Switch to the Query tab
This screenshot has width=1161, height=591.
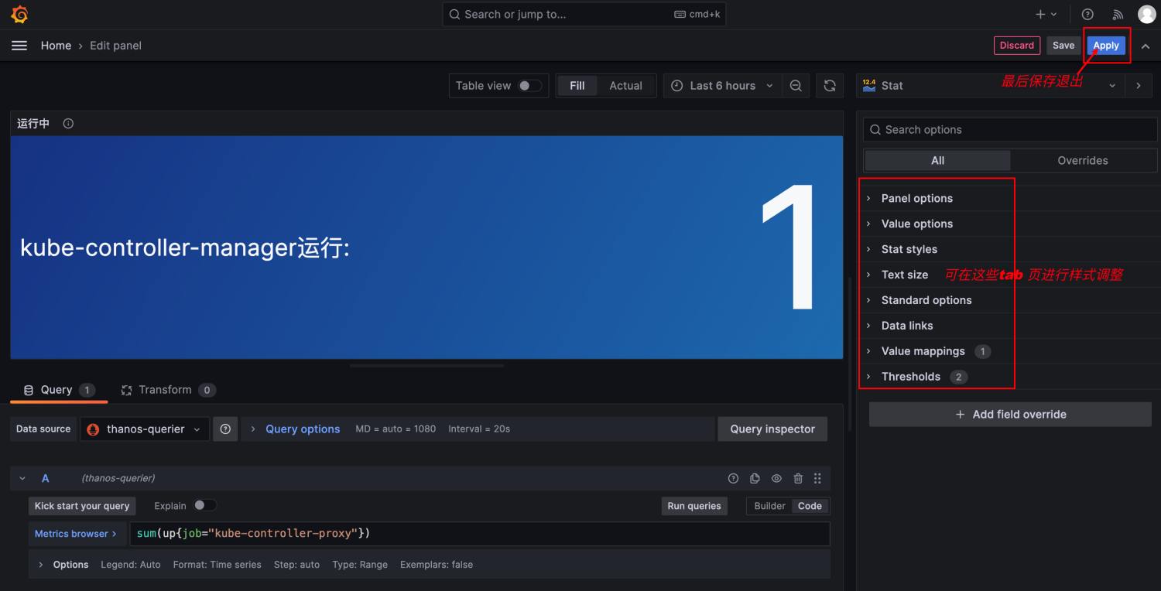click(x=59, y=390)
